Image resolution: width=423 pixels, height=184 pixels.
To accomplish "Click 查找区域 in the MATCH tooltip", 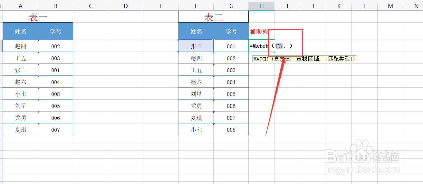I will coord(308,59).
